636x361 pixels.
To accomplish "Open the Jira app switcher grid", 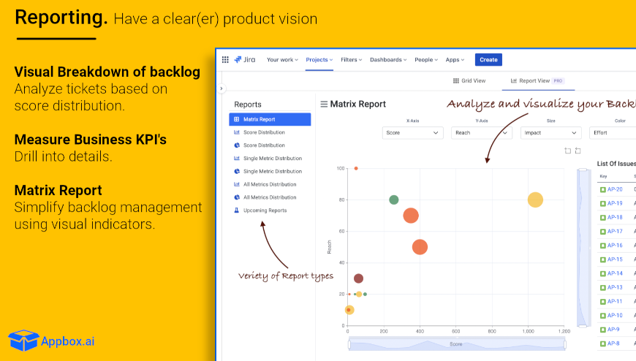I will tap(225, 60).
